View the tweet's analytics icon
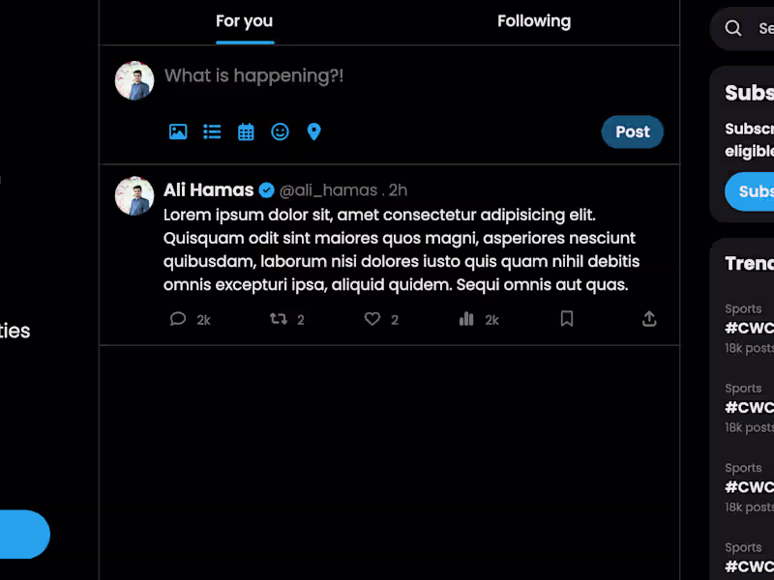This screenshot has height=580, width=774. (x=465, y=319)
